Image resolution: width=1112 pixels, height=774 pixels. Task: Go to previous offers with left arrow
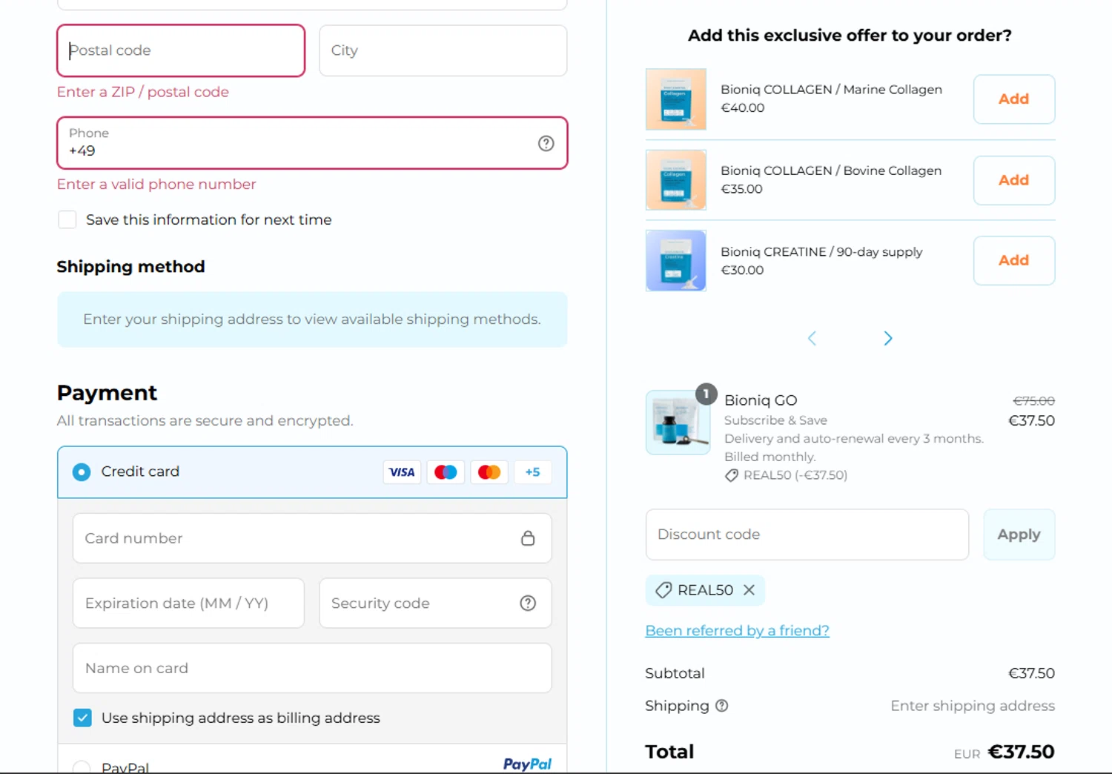tap(812, 339)
